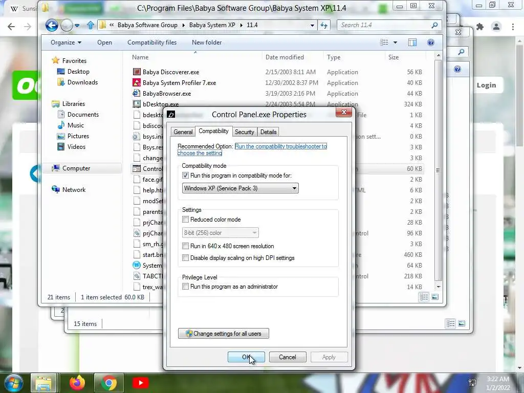524x393 pixels.
Task: Expand the address bar history dropdown
Action: pos(312,26)
